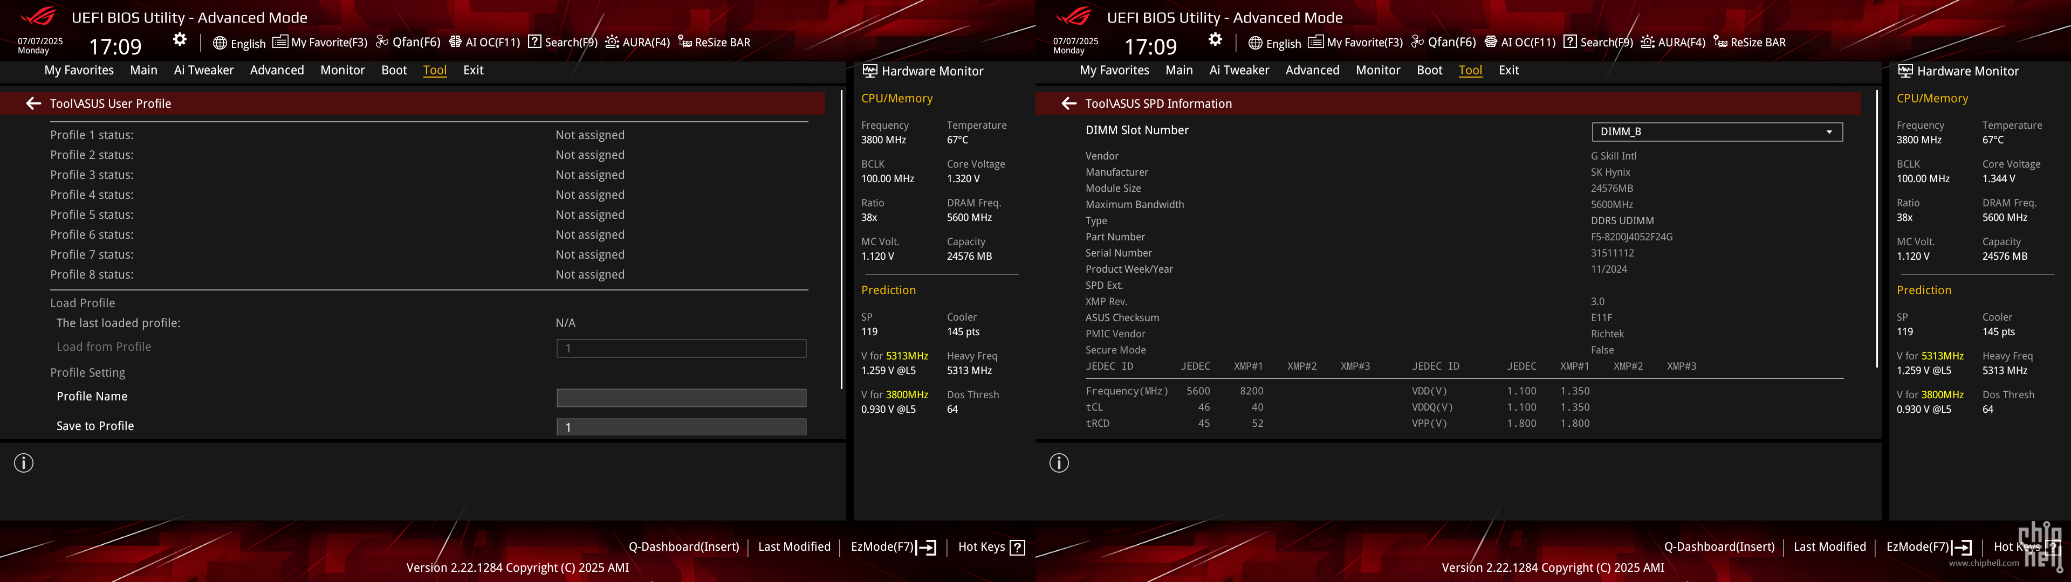
Task: Open Qfan(F6) fan control in left window
Action: coord(408,43)
